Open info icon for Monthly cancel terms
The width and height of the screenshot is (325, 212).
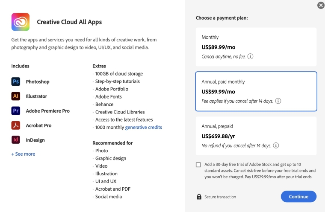tap(251, 56)
